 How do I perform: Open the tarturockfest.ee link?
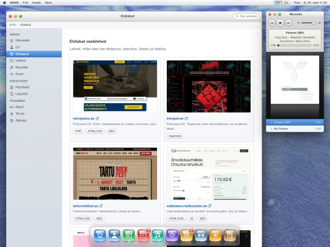tap(86, 206)
